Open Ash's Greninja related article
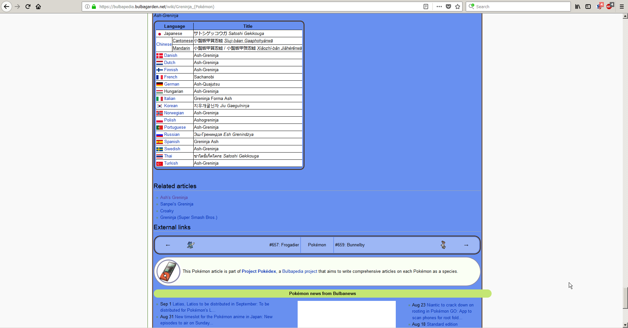628x328 pixels. pyautogui.click(x=174, y=198)
